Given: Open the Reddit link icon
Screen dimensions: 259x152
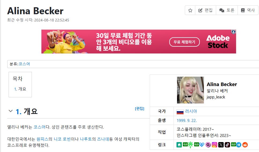Looking at the screenshot, I should (245, 145).
